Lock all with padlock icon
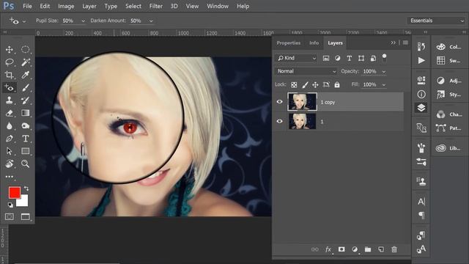 click(337, 85)
